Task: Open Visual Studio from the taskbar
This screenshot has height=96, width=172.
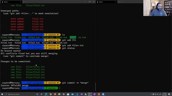Action: (x=81, y=94)
